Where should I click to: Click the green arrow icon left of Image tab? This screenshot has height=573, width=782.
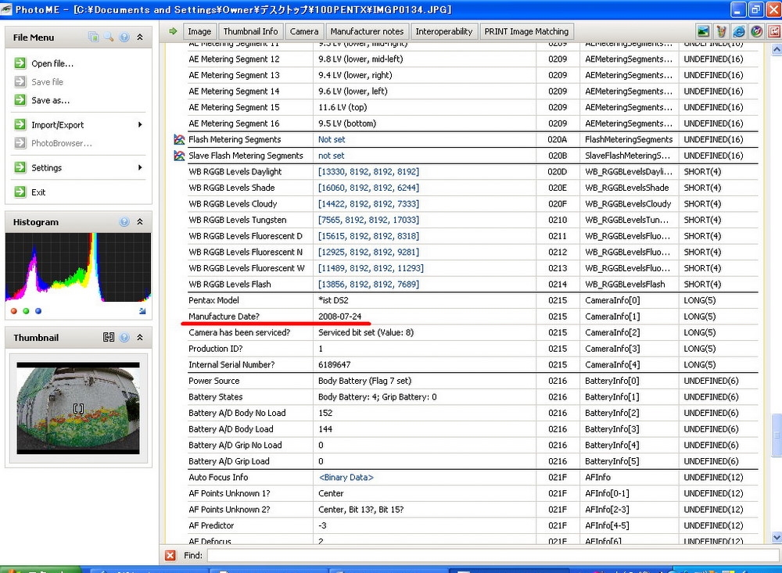[x=173, y=31]
